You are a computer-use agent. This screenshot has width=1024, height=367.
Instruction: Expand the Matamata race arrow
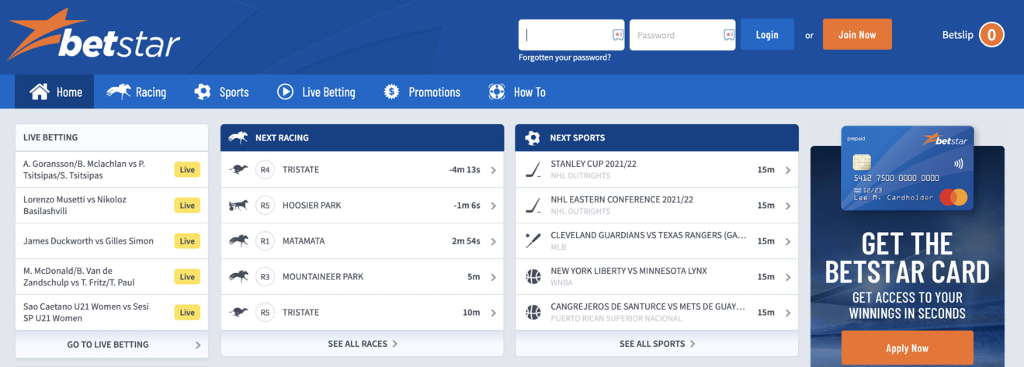493,241
